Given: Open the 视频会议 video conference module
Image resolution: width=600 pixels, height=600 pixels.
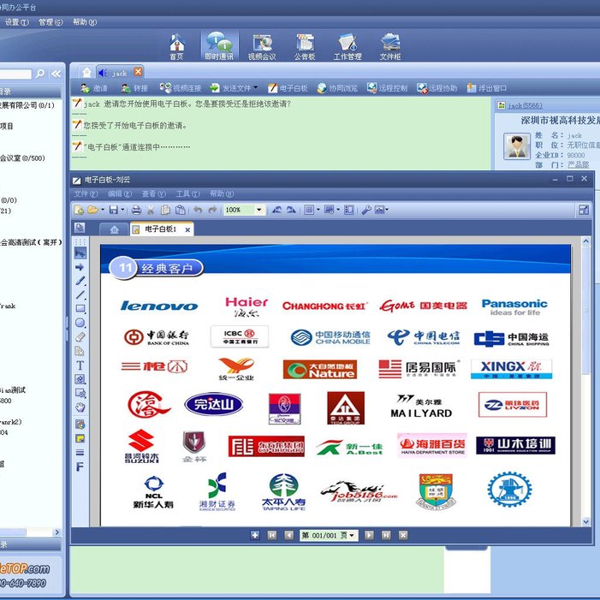Looking at the screenshot, I should tap(262, 47).
